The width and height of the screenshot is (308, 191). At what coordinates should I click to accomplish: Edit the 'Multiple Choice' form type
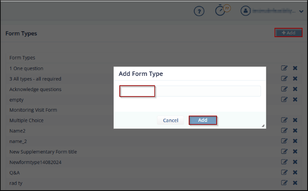(284, 120)
